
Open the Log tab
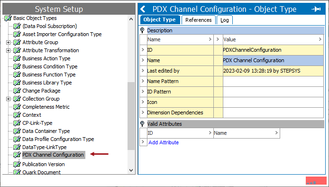pos(225,20)
